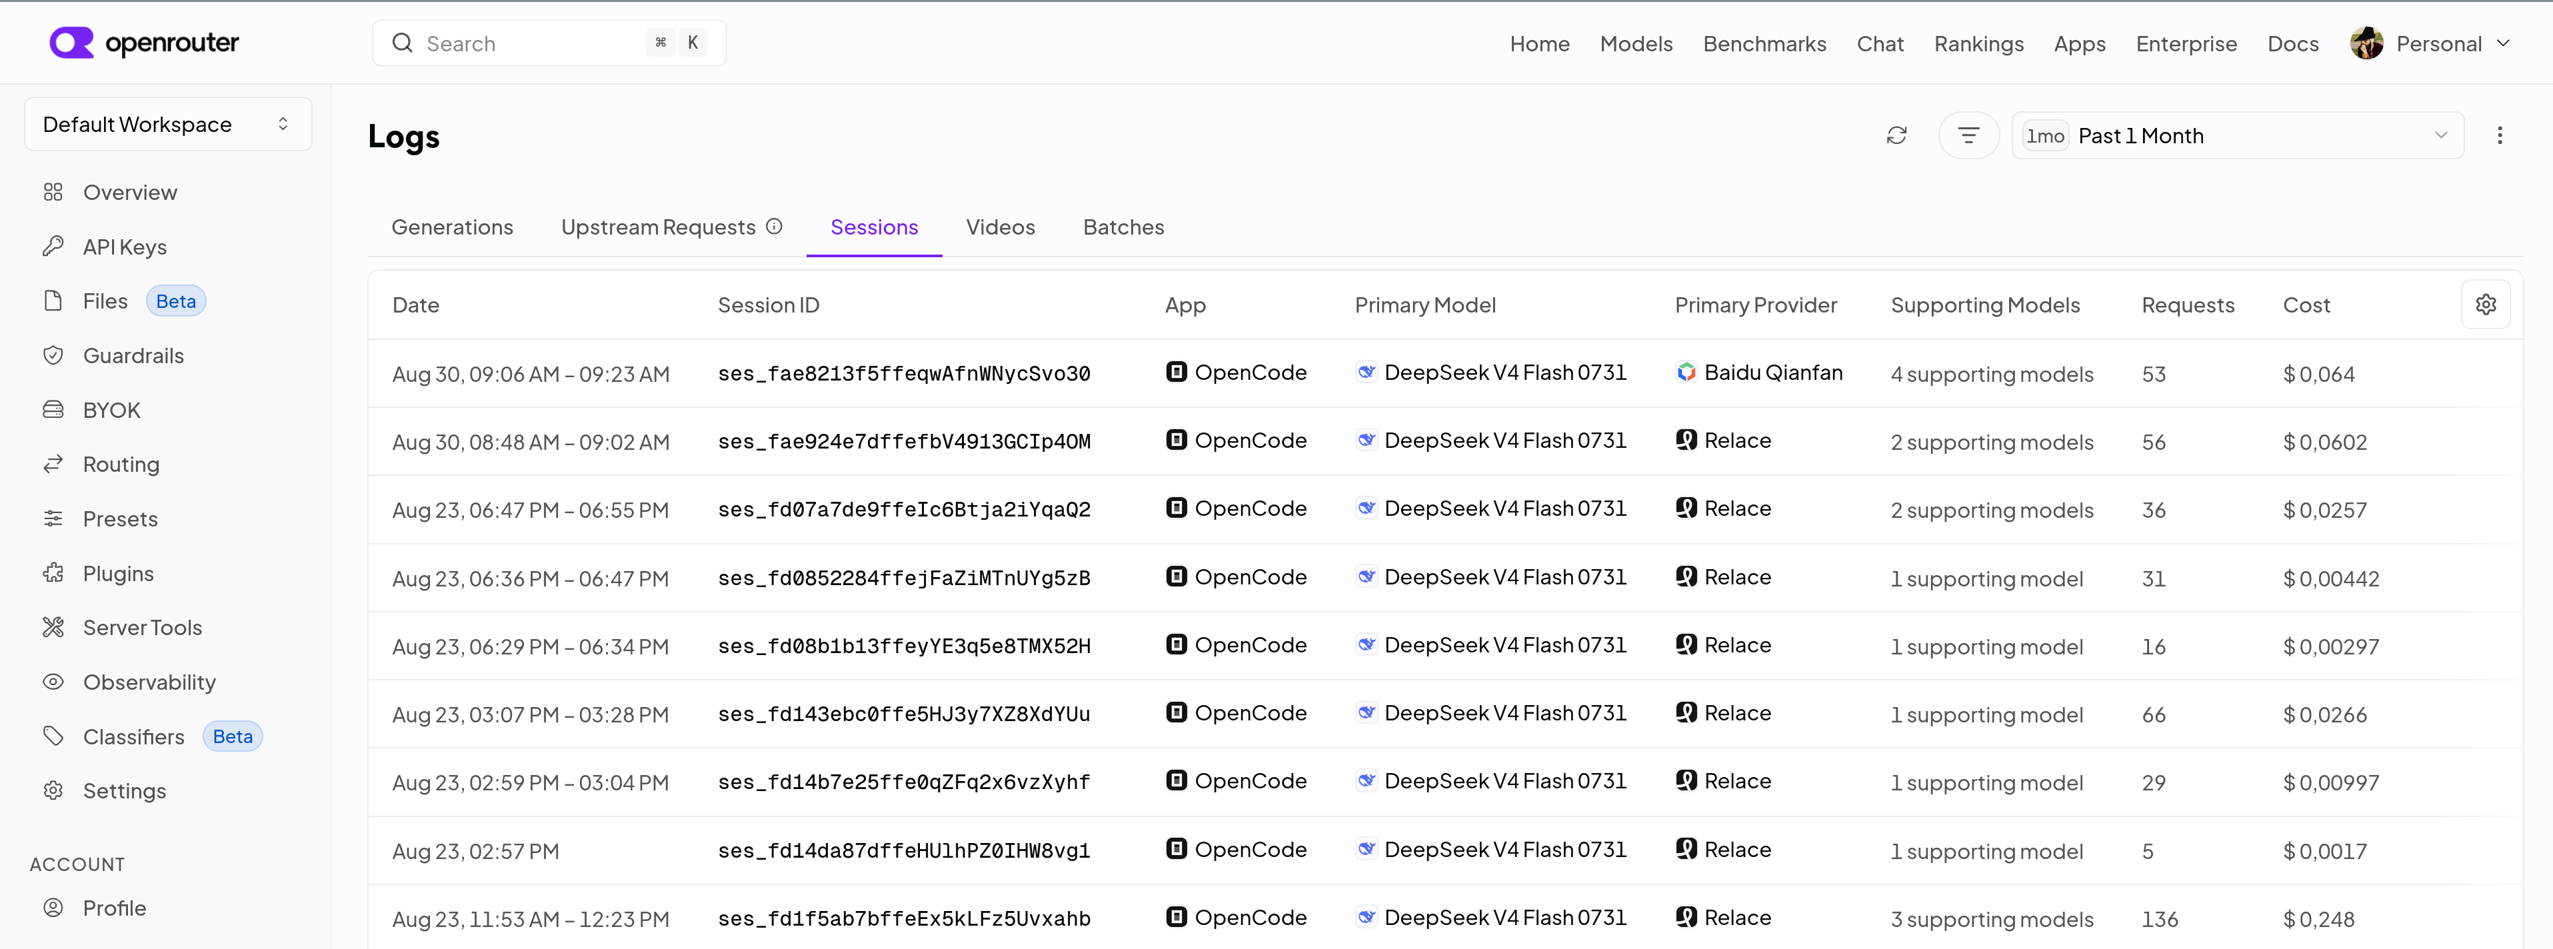This screenshot has width=2553, height=949.
Task: Open session ses_fae924e7dffefbV4913GCIp4OM
Action: tap(904, 442)
